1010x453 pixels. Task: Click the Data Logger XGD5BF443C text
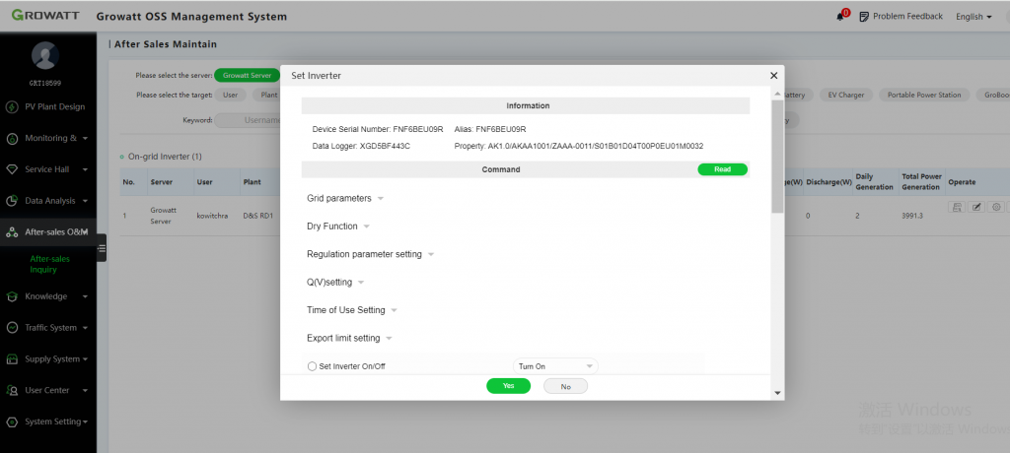click(361, 146)
